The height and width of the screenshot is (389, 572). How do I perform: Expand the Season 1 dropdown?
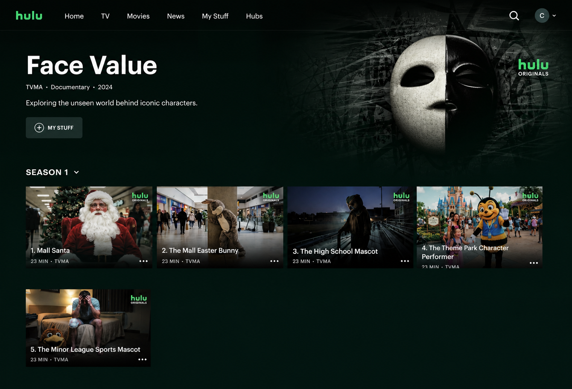(52, 172)
